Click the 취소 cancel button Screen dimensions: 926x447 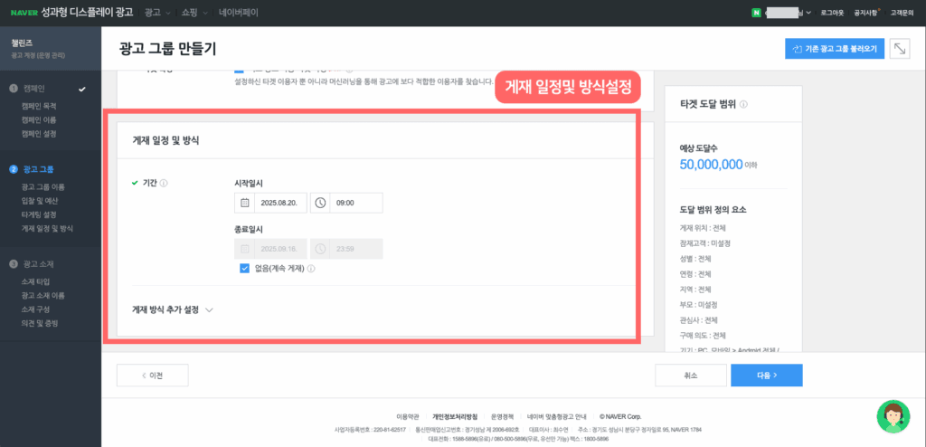pyautogui.click(x=690, y=375)
